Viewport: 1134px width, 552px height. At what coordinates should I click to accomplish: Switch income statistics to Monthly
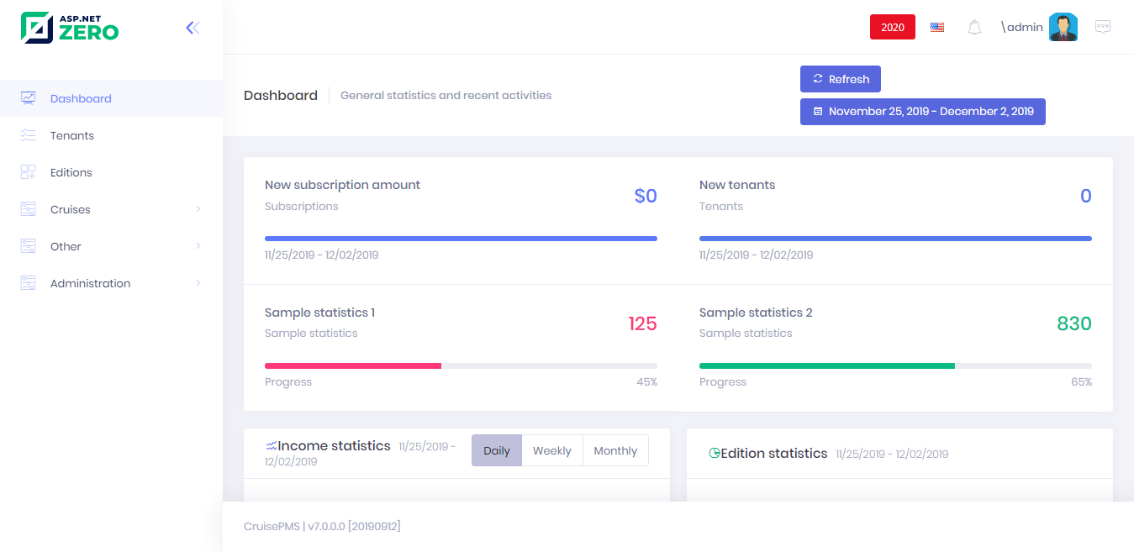click(615, 450)
